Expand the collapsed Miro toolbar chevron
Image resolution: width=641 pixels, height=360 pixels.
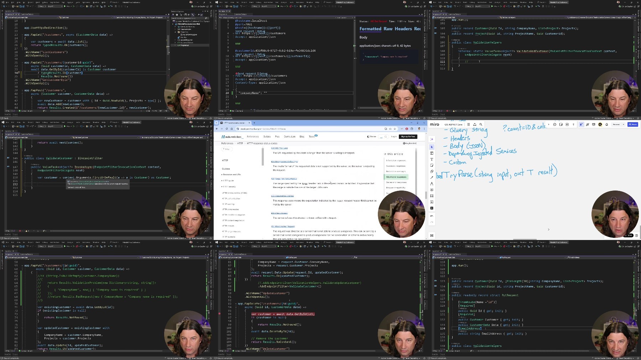pos(549,124)
